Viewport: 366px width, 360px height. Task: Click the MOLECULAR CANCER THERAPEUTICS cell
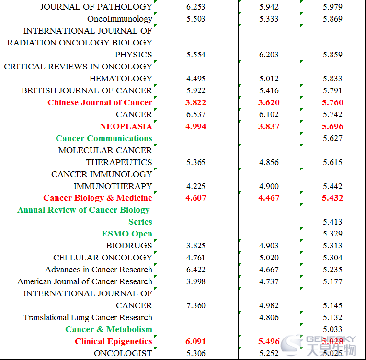[x=77, y=156]
